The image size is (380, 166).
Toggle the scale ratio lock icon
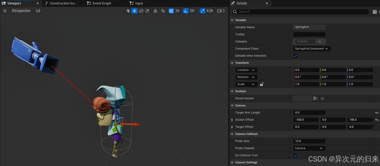262,84
